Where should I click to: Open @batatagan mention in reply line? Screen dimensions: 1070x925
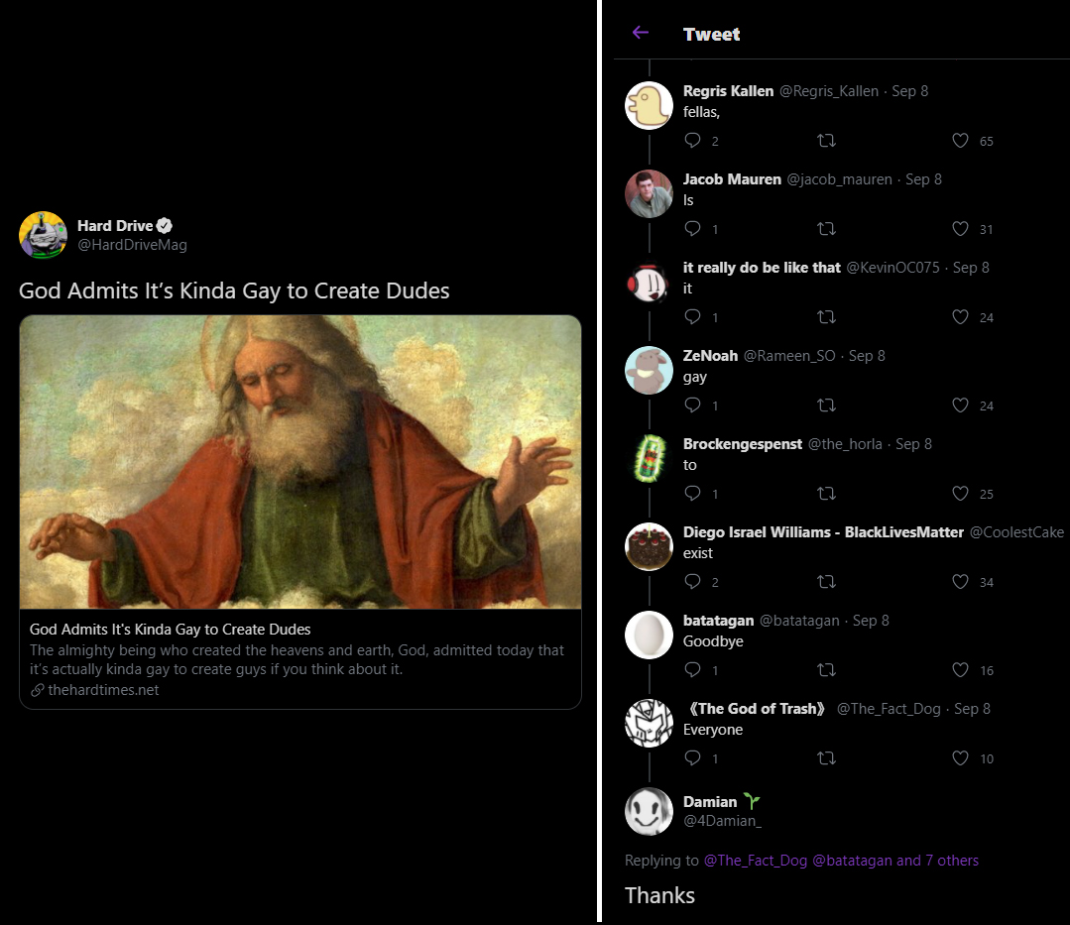pos(852,861)
